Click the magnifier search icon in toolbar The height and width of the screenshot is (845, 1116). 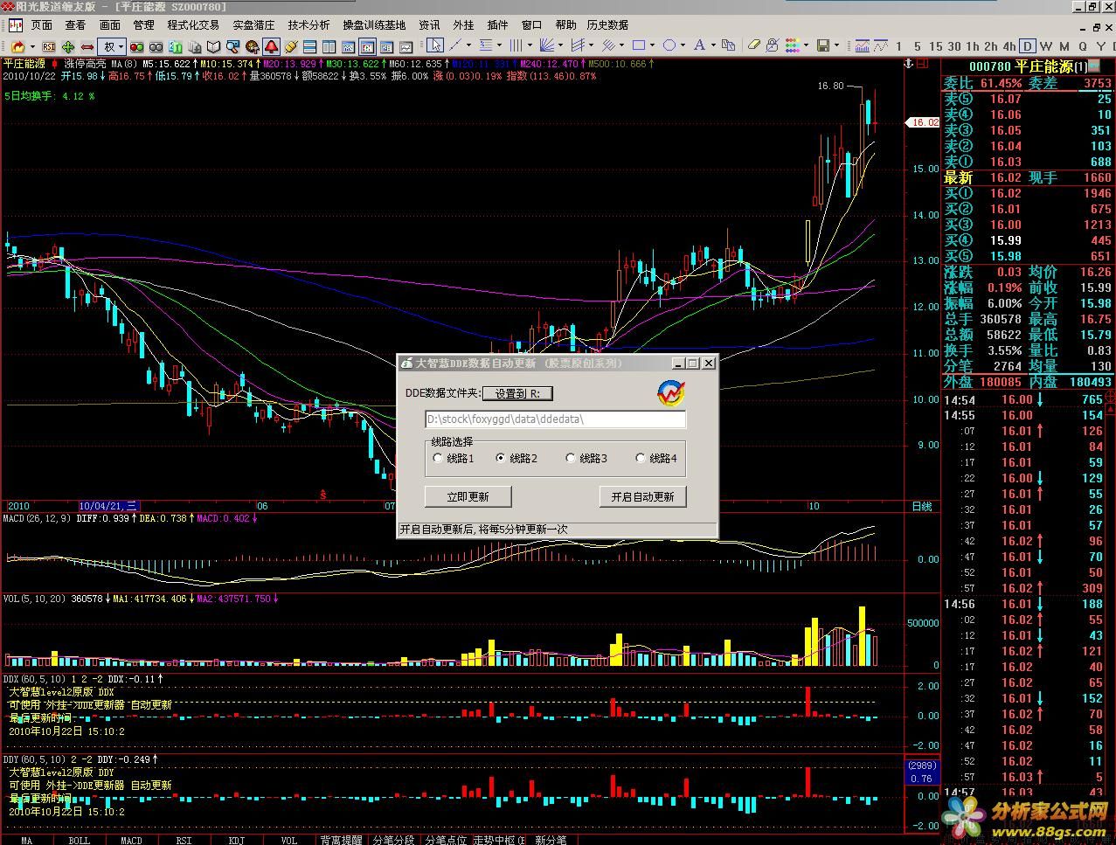pyautogui.click(x=232, y=46)
